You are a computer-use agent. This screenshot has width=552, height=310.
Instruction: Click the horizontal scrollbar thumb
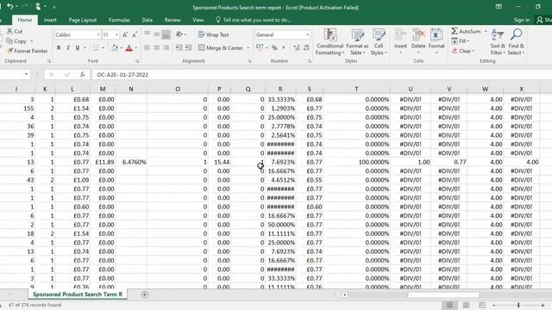point(443,294)
